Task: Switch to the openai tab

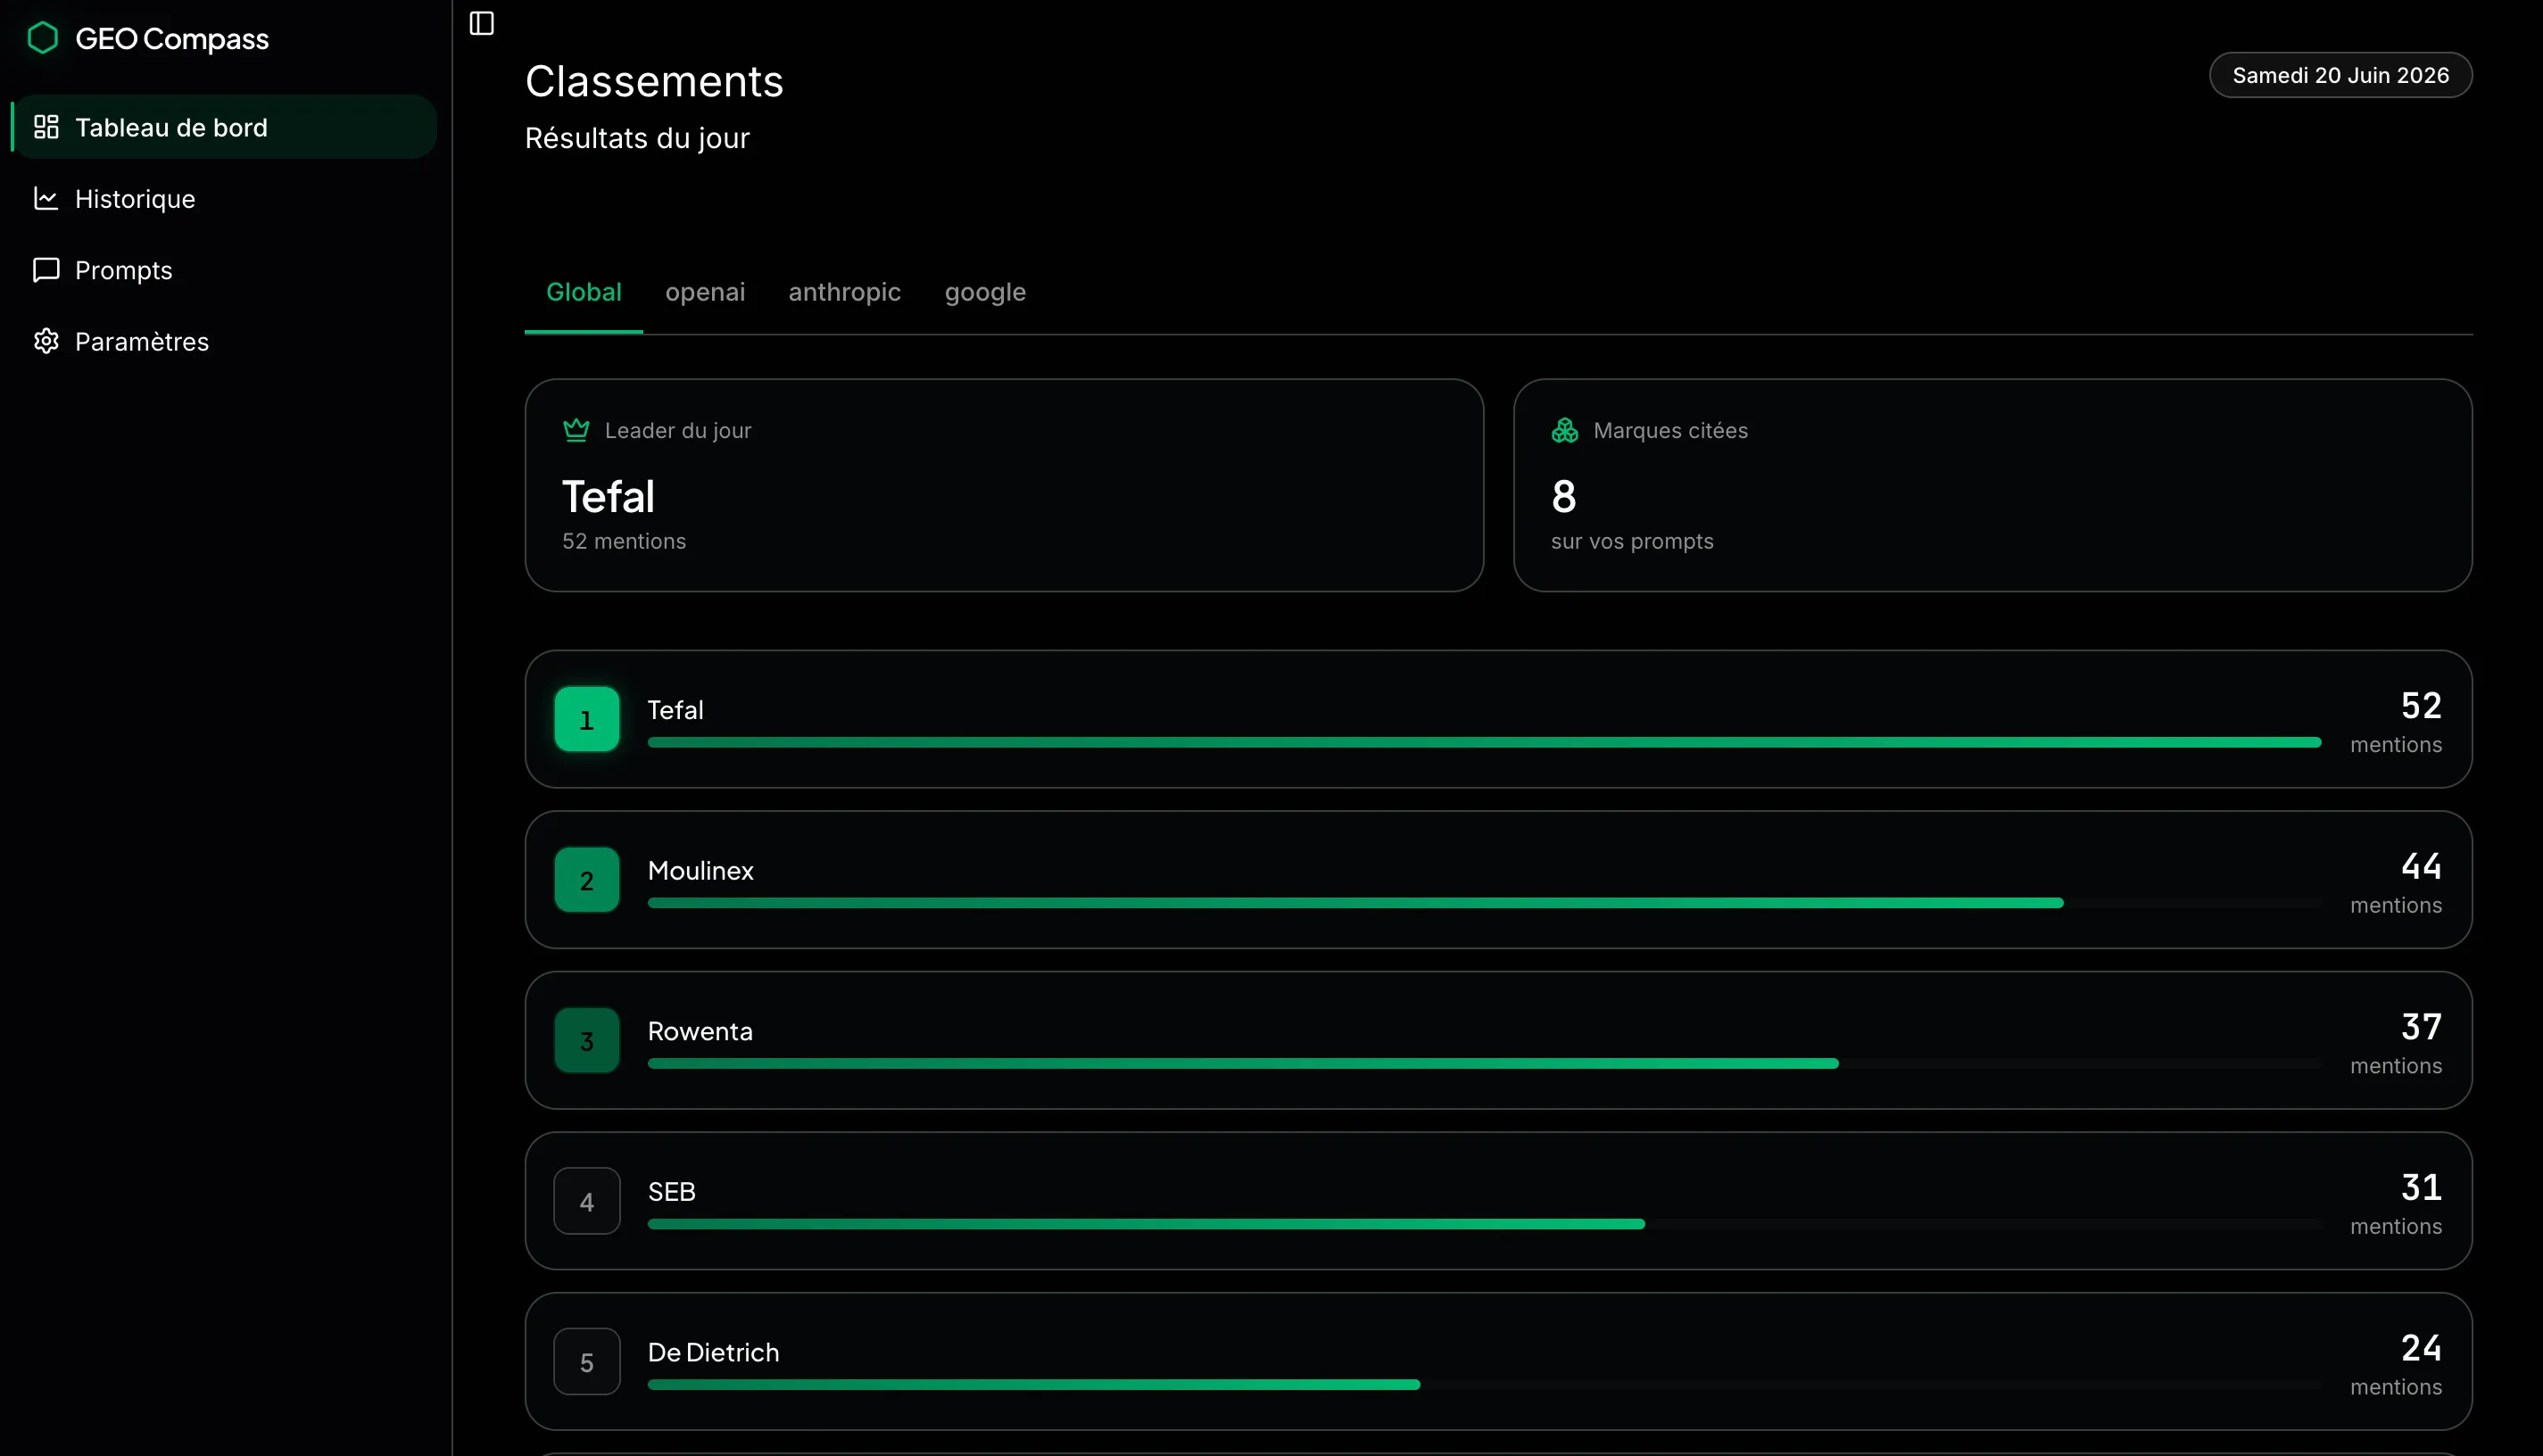Action: (705, 292)
